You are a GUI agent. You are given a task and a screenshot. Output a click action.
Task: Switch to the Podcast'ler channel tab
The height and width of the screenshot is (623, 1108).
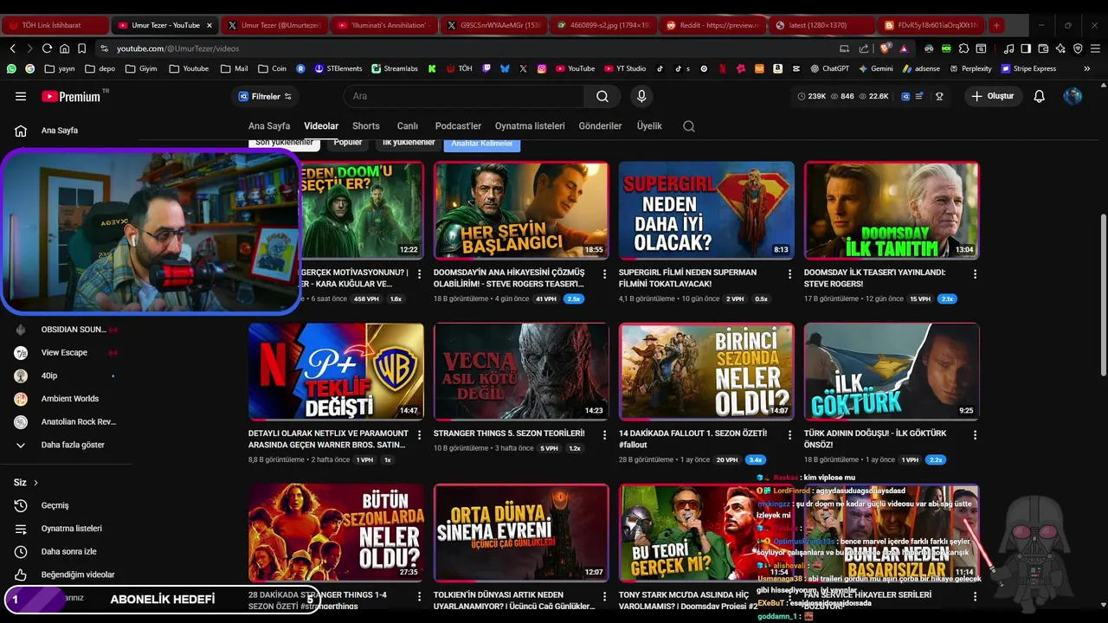(x=458, y=126)
